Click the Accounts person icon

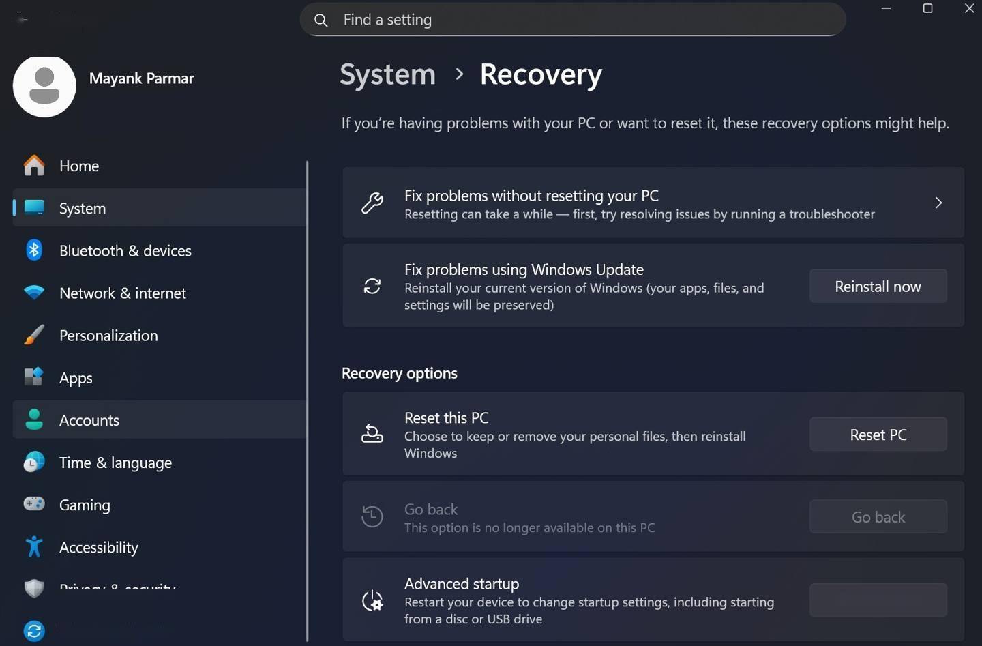[34, 420]
